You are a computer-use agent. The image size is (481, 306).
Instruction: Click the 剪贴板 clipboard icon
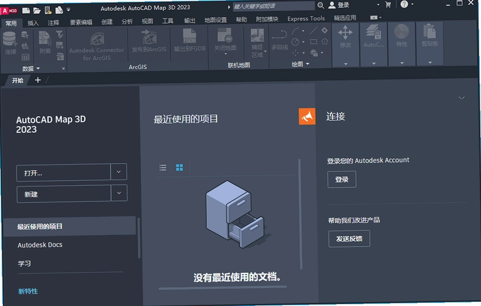tap(429, 31)
